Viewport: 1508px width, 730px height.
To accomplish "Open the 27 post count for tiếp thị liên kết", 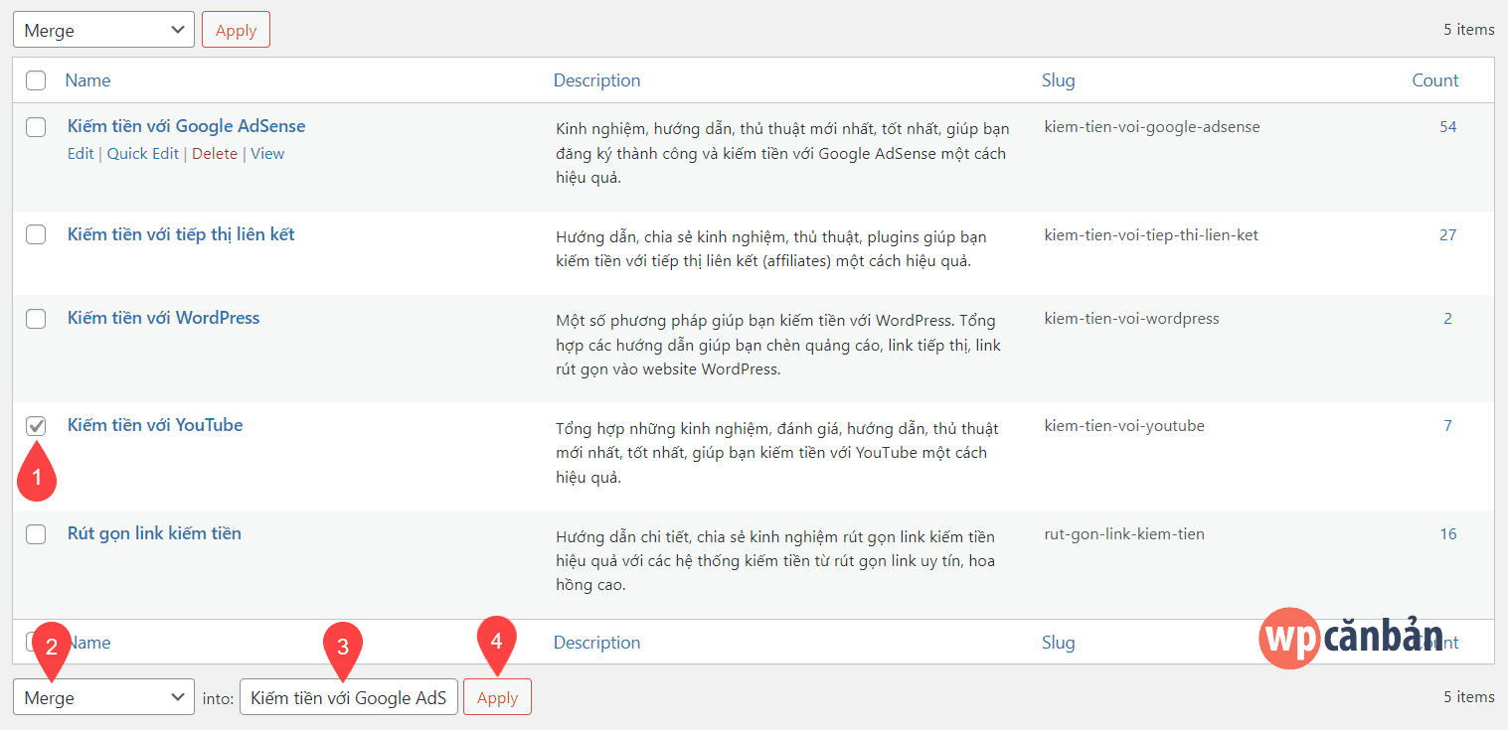I will 1447,234.
